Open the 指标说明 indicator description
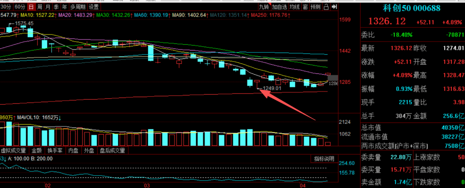This screenshot has height=188, width=465. pos(325,159)
